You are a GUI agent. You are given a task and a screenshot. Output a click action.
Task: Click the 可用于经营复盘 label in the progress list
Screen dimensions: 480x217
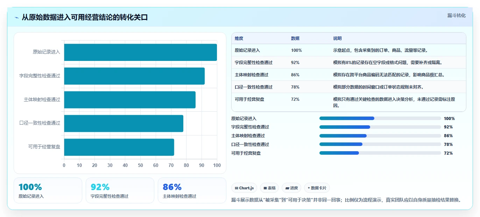tap(246, 153)
